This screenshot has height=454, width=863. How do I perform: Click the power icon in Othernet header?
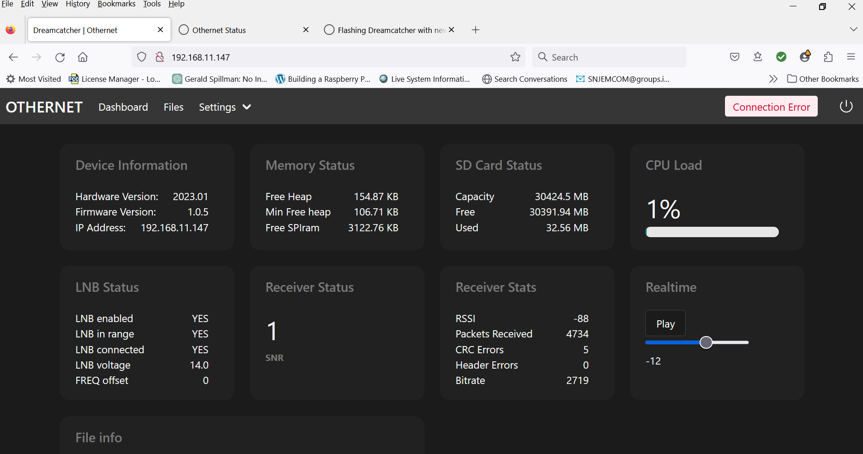[846, 107]
